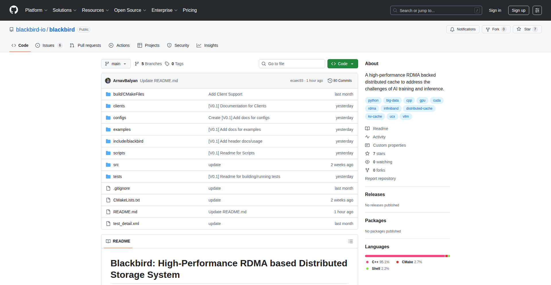The height and width of the screenshot is (285, 551).
Task: Click the Readme book icon in About
Action: [x=367, y=129]
